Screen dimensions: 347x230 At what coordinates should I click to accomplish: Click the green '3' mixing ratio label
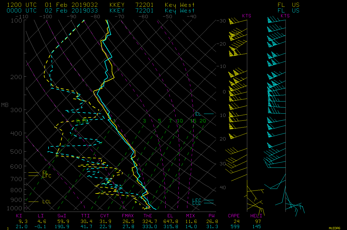pyautogui.click(x=144, y=121)
